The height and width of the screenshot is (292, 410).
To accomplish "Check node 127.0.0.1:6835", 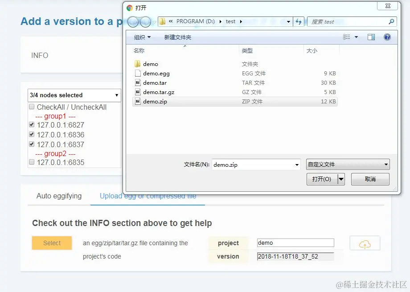I will coord(32,162).
